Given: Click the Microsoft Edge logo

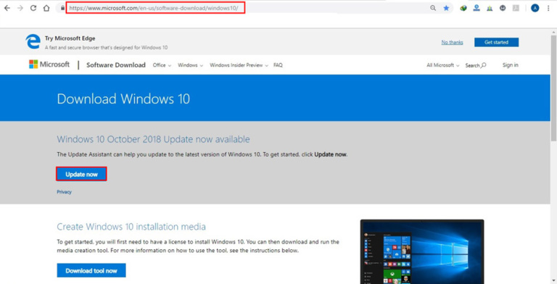Looking at the screenshot, I should click(33, 41).
